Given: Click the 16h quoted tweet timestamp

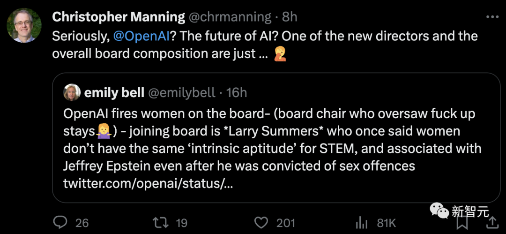Looking at the screenshot, I should (237, 93).
